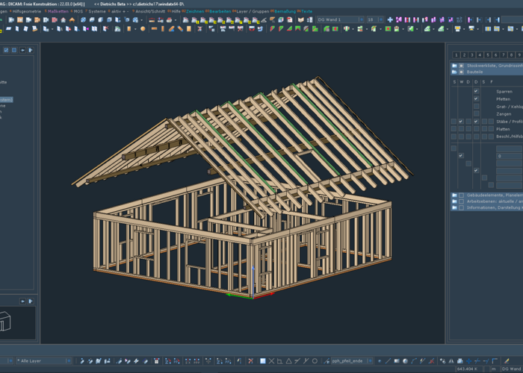Click the blue plus icon beside 18
This screenshot has height=373, width=523.
click(390, 20)
